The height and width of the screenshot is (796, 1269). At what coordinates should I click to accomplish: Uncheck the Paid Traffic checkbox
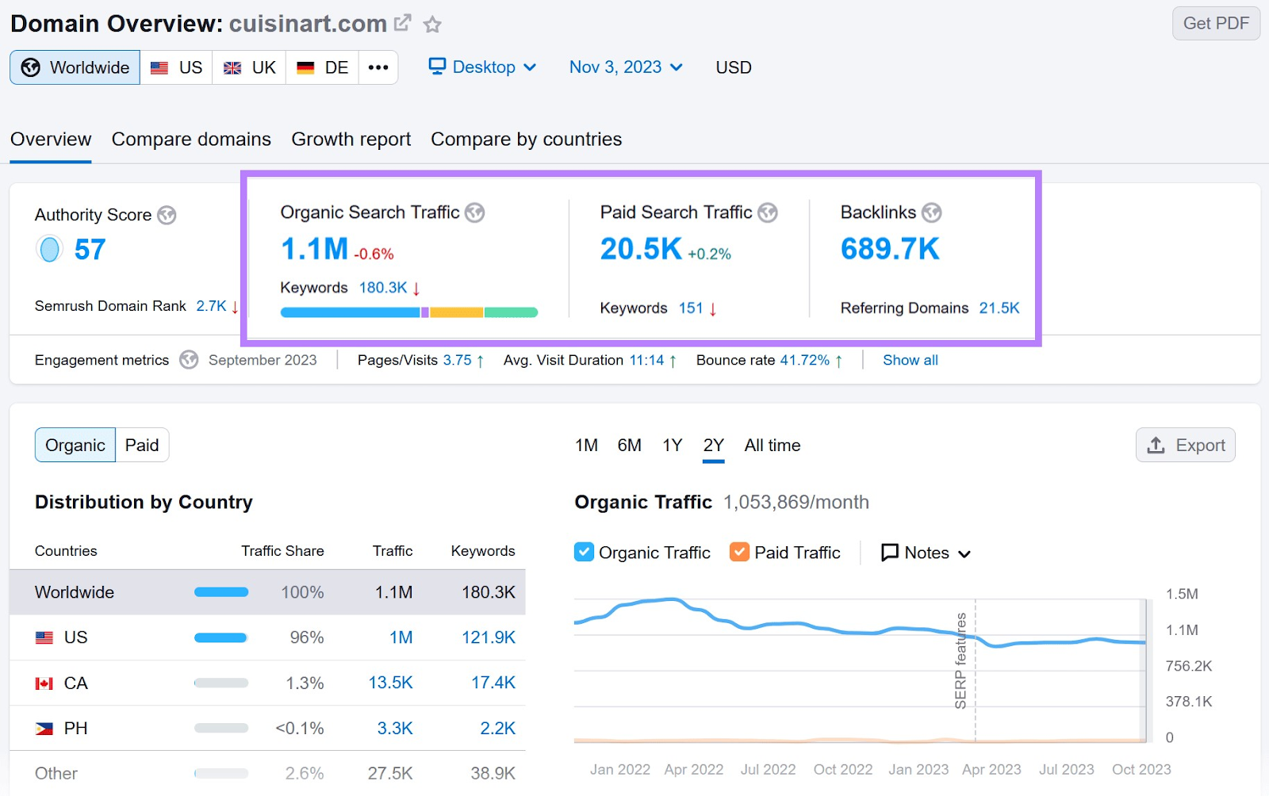click(739, 552)
